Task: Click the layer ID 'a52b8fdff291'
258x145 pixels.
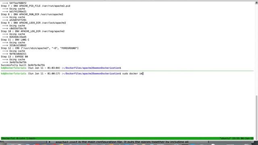Action: (x=18, y=20)
